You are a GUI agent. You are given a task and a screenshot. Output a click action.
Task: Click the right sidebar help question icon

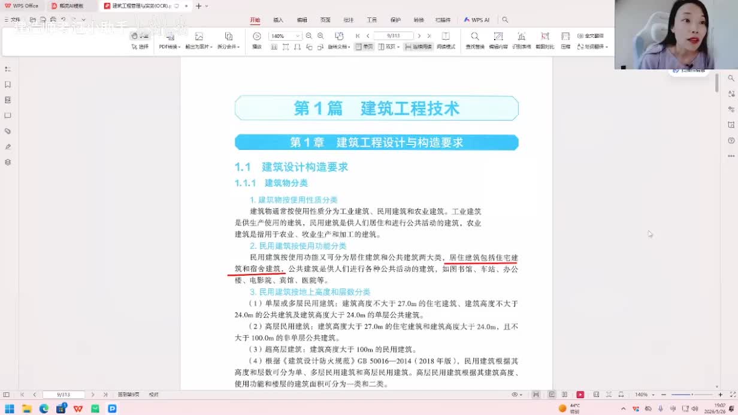pos(731,140)
